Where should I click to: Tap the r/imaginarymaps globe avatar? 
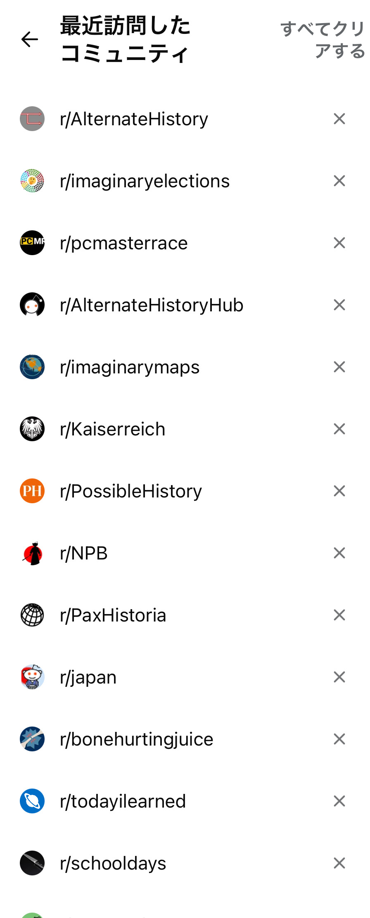point(32,367)
